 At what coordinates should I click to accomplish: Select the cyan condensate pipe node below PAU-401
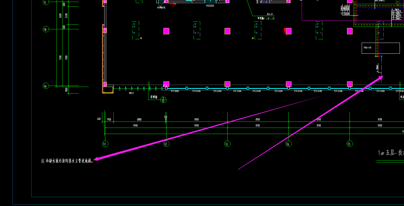click(x=382, y=56)
